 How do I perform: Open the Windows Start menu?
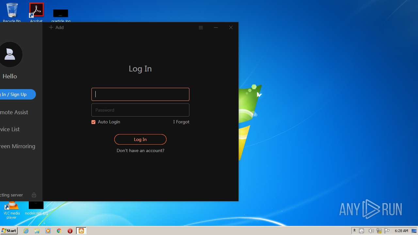click(x=9, y=231)
